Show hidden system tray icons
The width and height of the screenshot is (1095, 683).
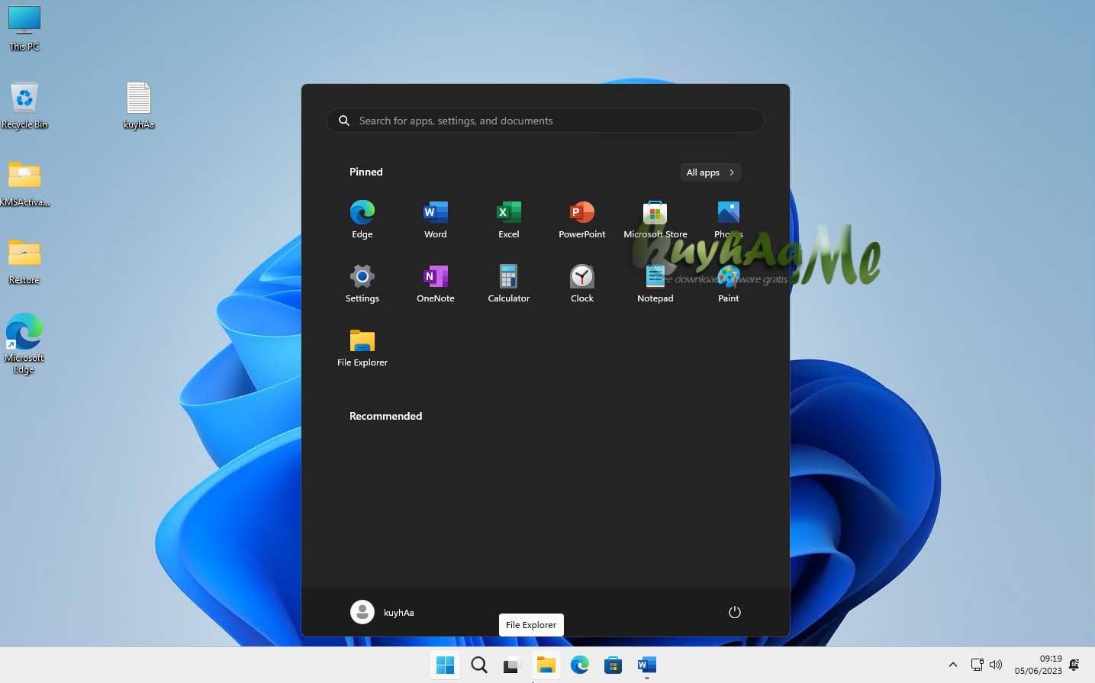(x=953, y=665)
